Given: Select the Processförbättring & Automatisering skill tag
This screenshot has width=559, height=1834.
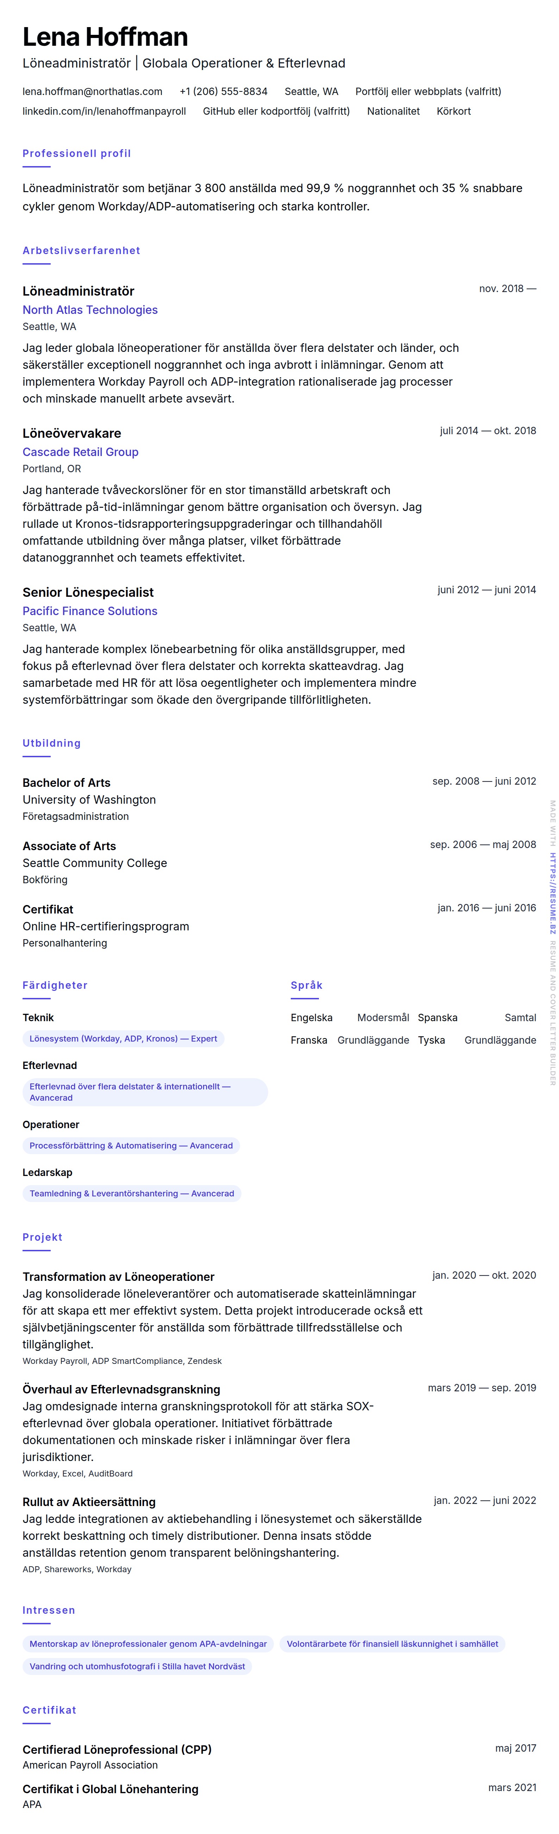Looking at the screenshot, I should 131,1145.
